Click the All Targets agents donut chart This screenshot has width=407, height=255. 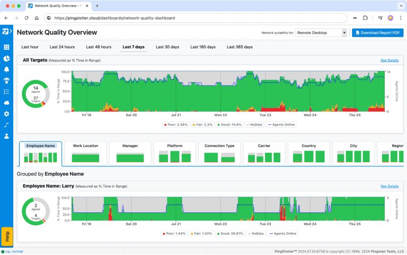[36, 94]
